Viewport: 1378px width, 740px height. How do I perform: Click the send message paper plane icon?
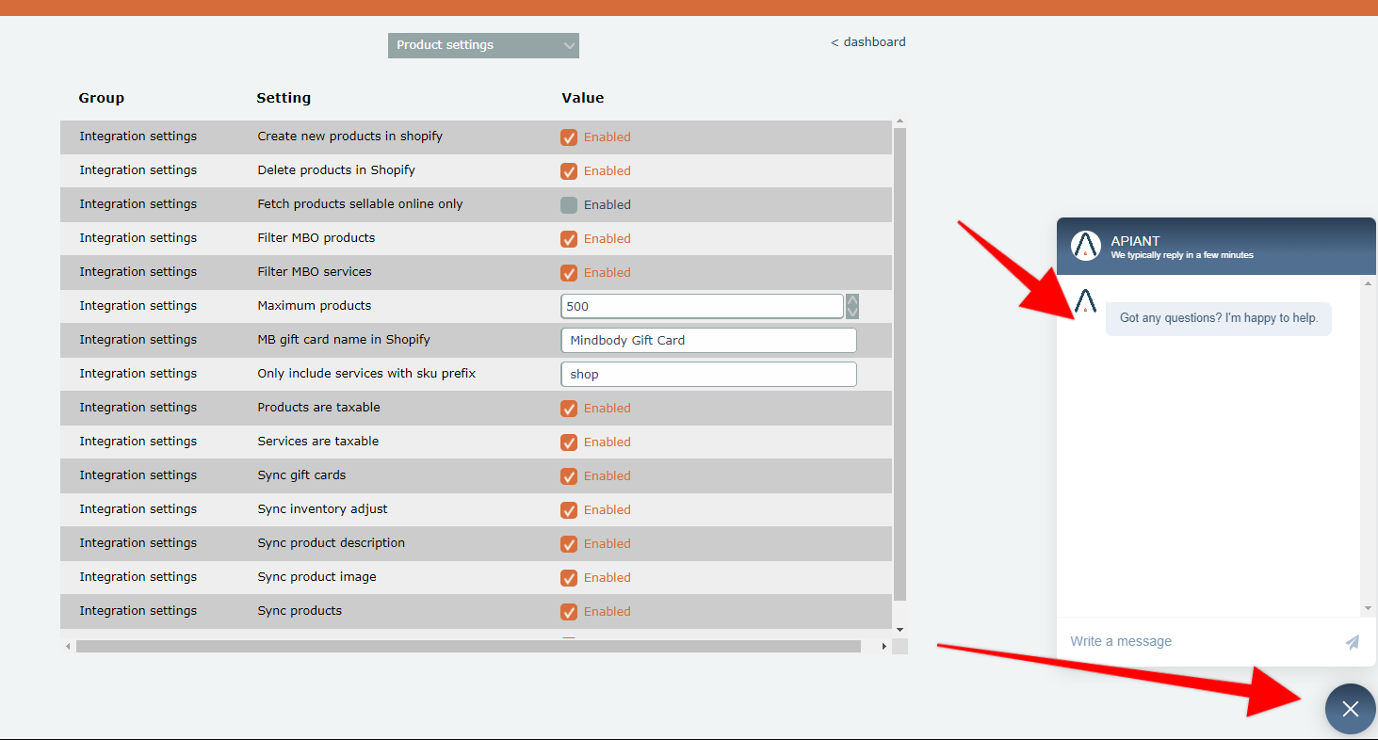[1352, 642]
